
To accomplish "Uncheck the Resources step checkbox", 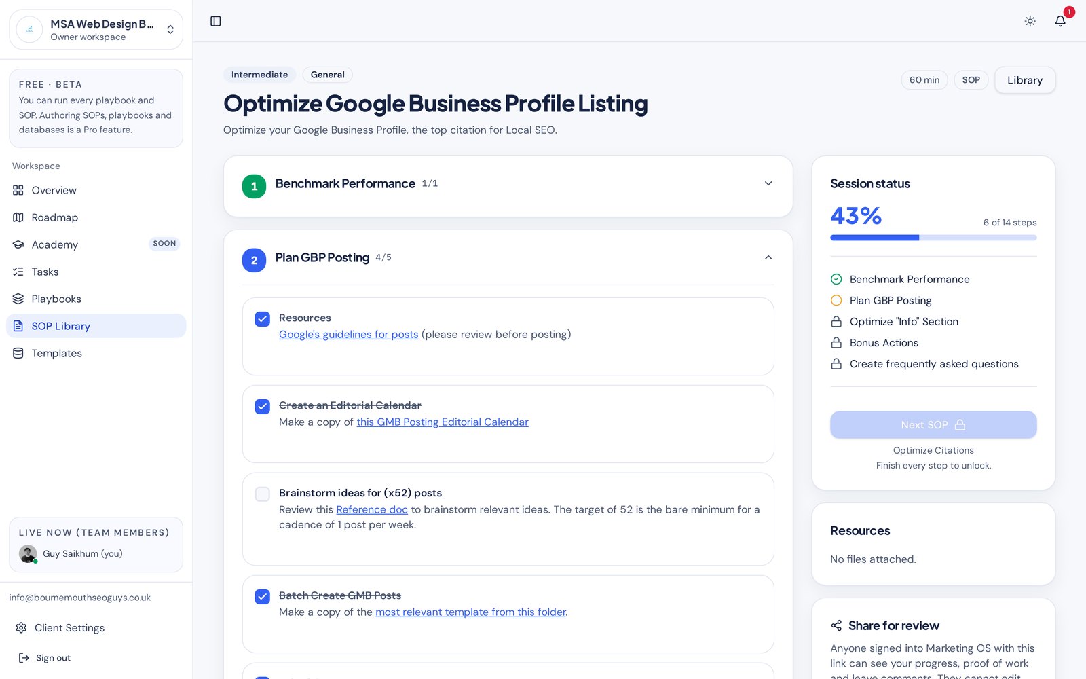I will [x=263, y=319].
